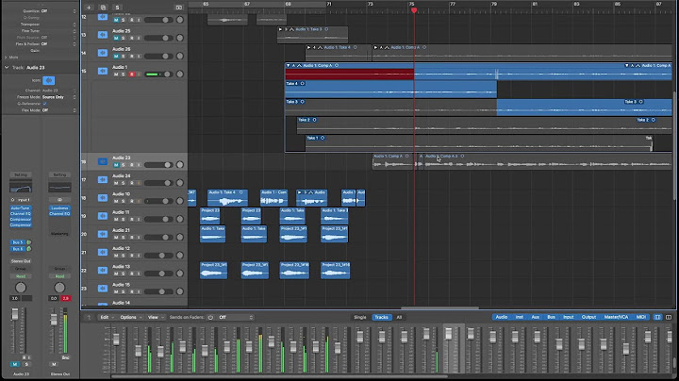Image resolution: width=679 pixels, height=381 pixels.
Task: Expand the Audio 1: Take 4 take folder
Action: pos(308,47)
